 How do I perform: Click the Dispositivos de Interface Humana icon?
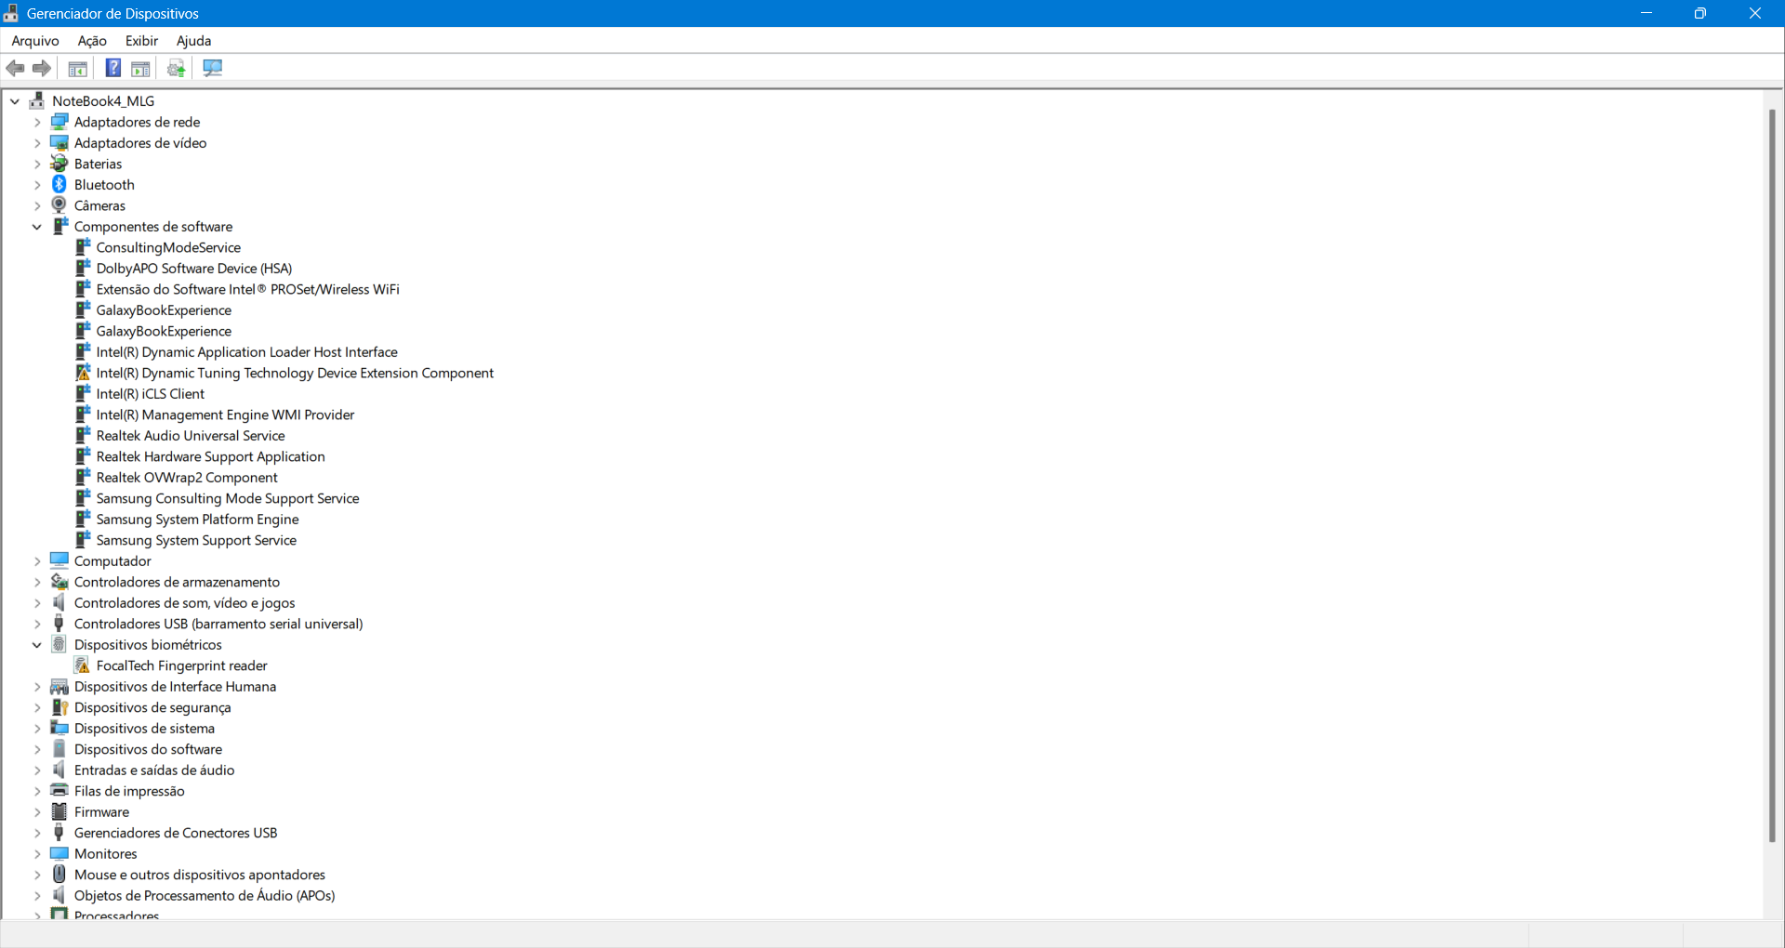point(59,686)
